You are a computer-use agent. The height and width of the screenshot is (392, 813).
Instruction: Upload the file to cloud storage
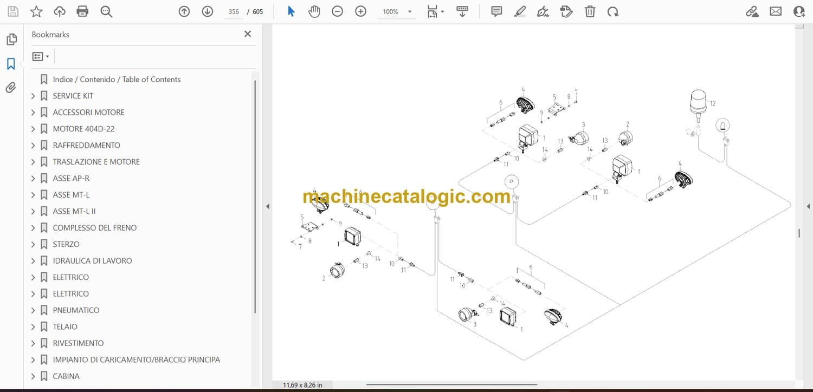click(60, 11)
